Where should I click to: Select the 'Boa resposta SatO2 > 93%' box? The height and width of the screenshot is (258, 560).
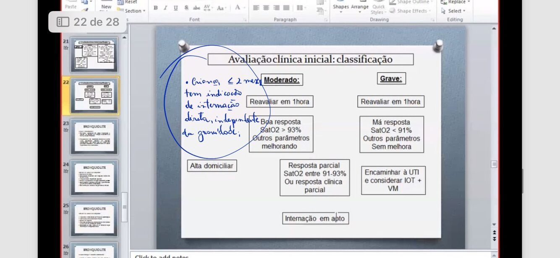pyautogui.click(x=281, y=134)
